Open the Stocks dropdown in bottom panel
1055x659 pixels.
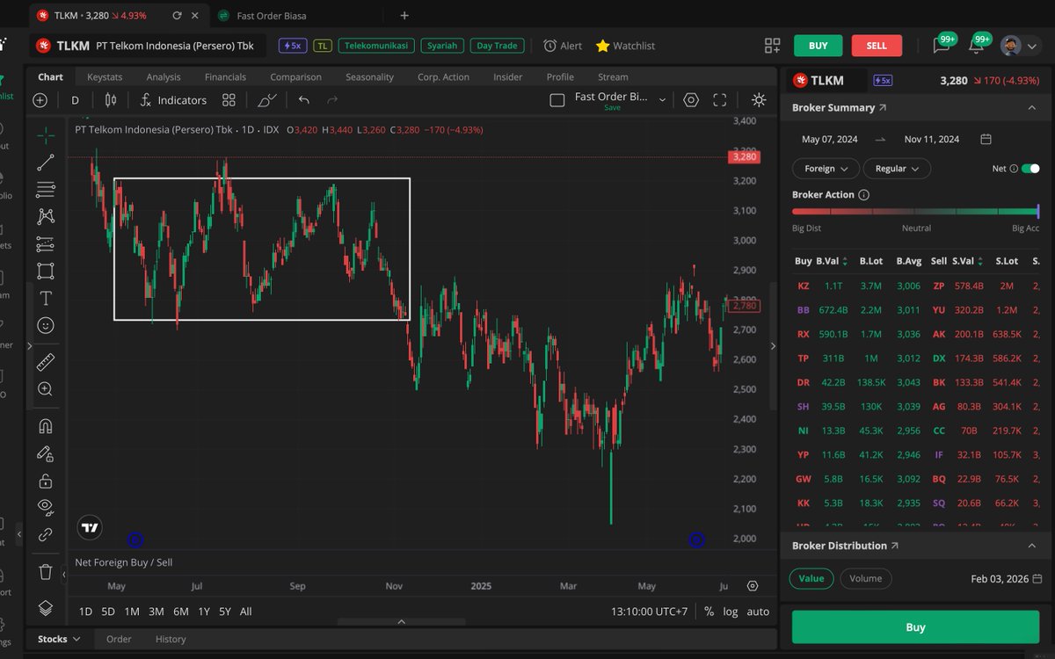(59, 639)
